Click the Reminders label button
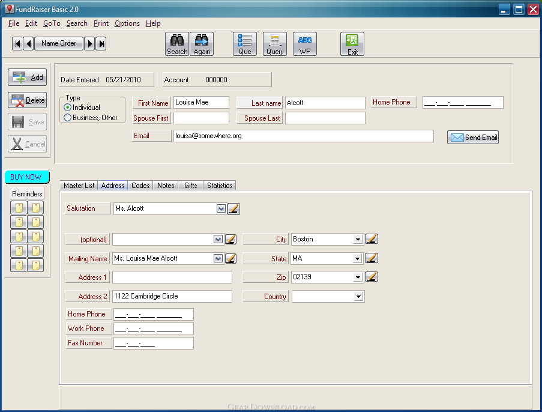 pyautogui.click(x=27, y=194)
